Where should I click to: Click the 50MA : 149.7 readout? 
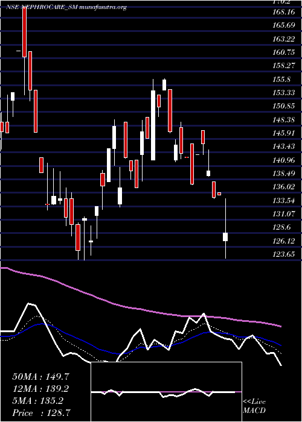coord(39,377)
